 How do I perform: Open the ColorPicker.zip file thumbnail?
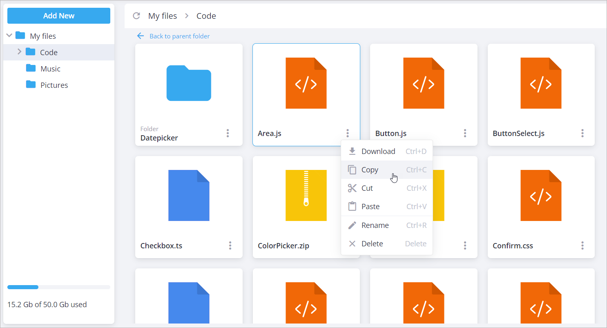(x=306, y=195)
